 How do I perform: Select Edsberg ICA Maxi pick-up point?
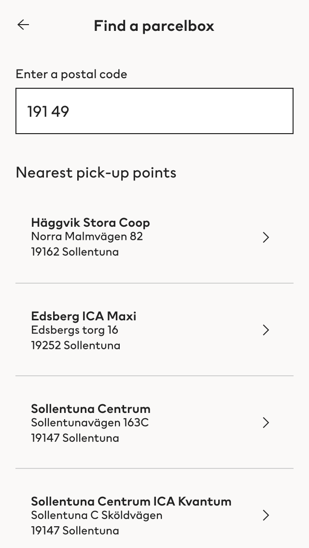click(x=154, y=330)
